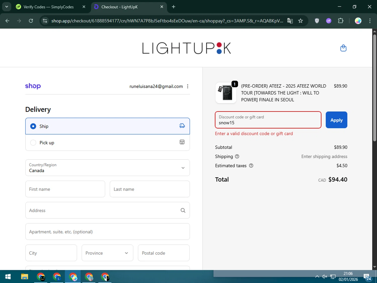The height and width of the screenshot is (283, 377).
Task: Click the ATEEZ product thumbnail
Action: pos(226,93)
